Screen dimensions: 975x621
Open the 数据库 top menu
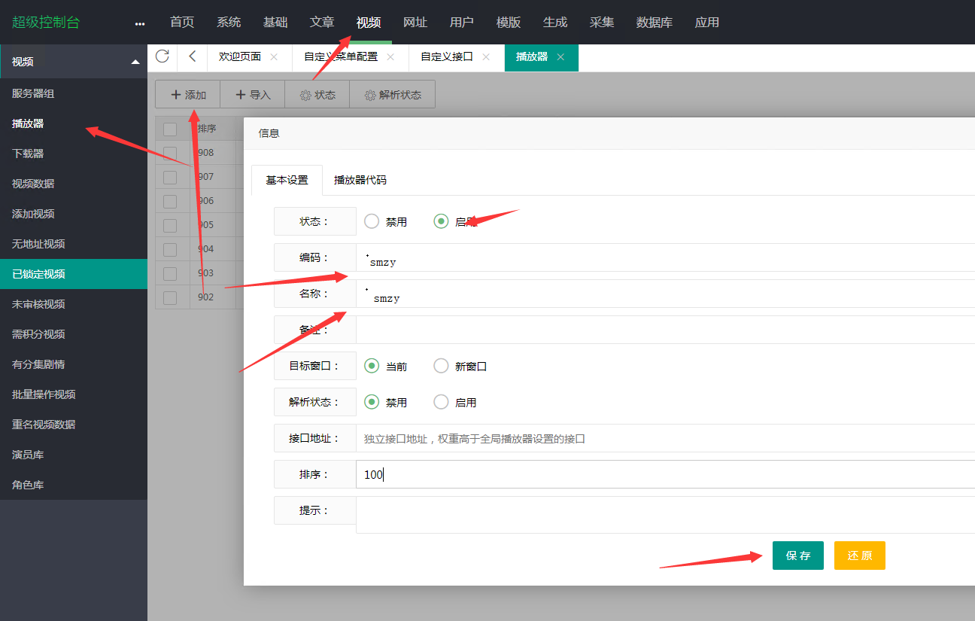(654, 23)
